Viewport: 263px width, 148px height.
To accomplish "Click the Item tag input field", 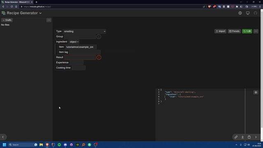I will [85, 52].
